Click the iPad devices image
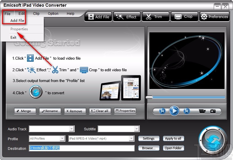This screenshot has height=160, width=233. click(x=120, y=88)
